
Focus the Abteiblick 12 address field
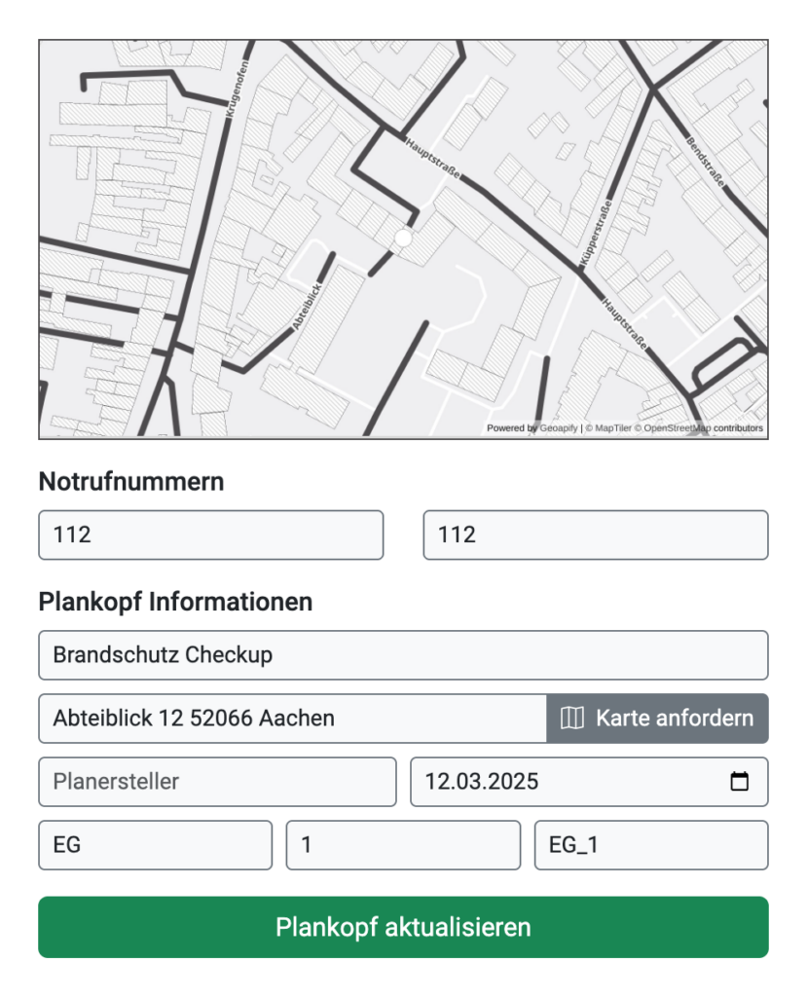[x=289, y=718]
